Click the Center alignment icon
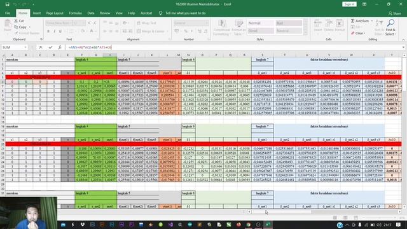Image resolution: width=407 pixels, height=229 pixels. coord(111,31)
